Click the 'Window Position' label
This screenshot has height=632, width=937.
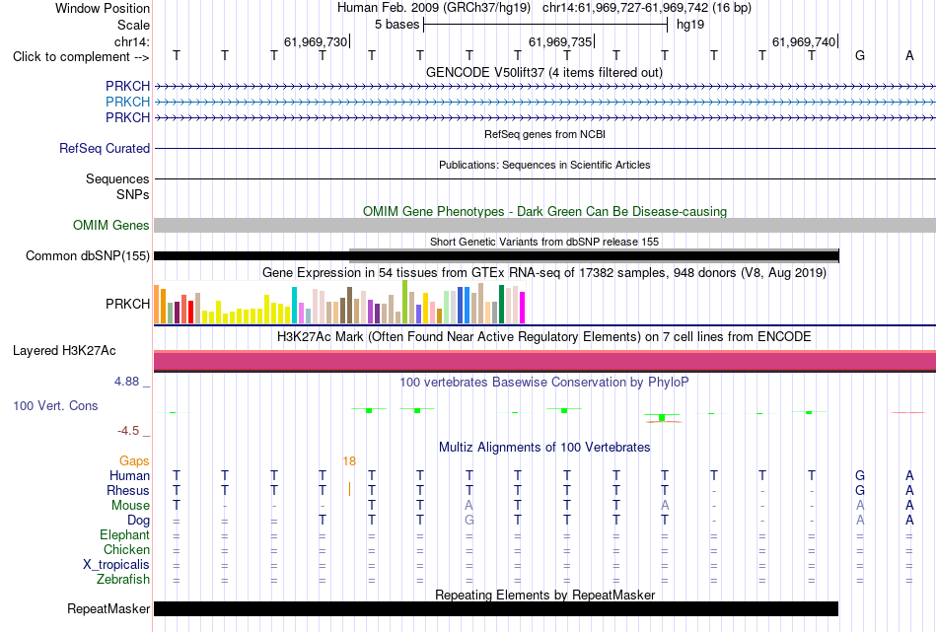(103, 8)
